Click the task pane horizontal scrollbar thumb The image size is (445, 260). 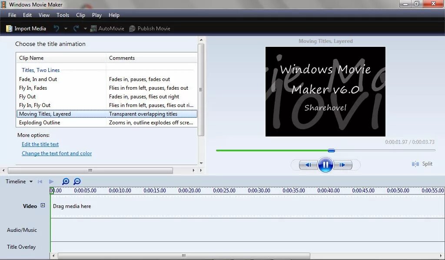click(90, 171)
